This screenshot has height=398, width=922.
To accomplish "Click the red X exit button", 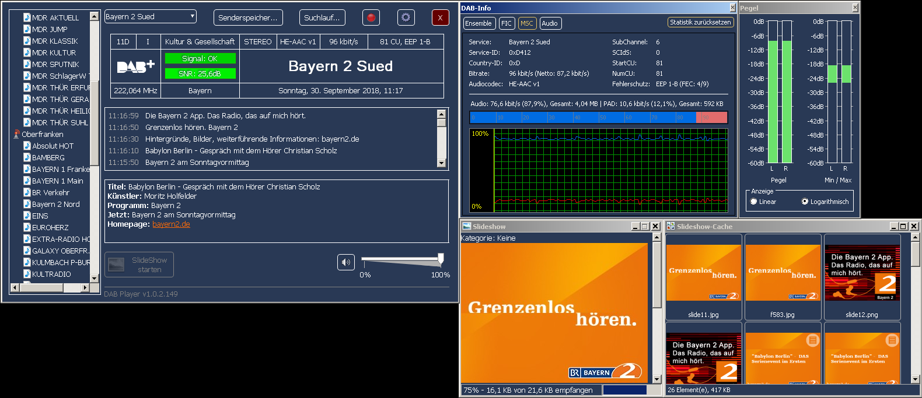I will point(440,17).
